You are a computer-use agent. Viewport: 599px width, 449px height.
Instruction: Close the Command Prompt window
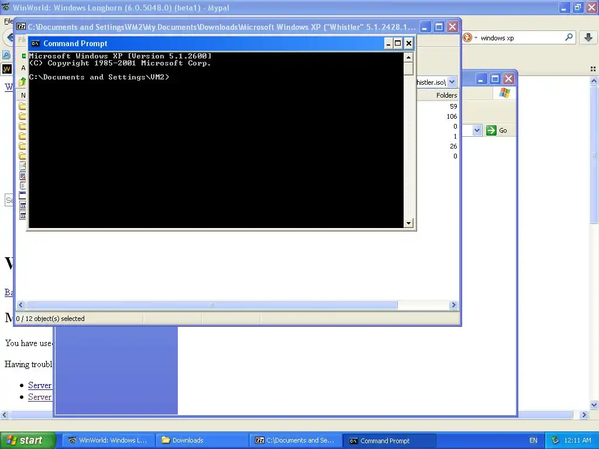coord(408,43)
